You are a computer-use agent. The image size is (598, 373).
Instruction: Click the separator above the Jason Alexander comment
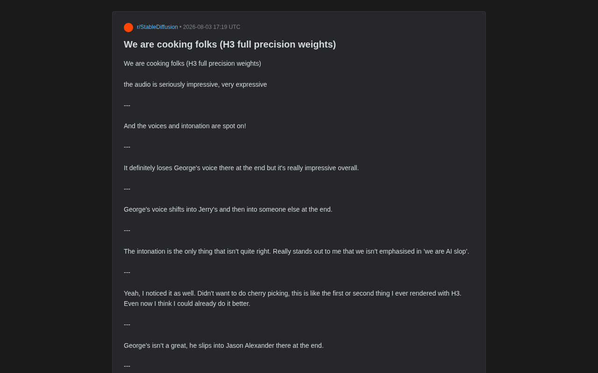[x=127, y=325]
